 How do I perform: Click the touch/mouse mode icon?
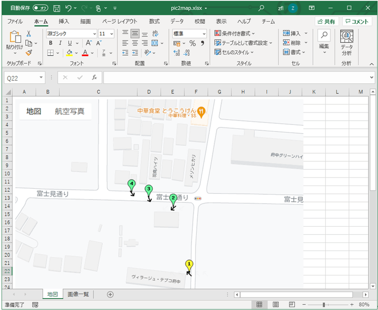98,8
